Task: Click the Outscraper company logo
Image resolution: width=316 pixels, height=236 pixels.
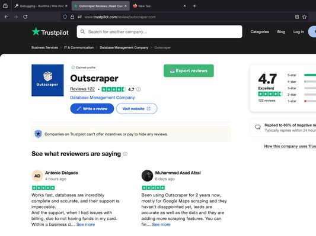Action: coord(47,80)
